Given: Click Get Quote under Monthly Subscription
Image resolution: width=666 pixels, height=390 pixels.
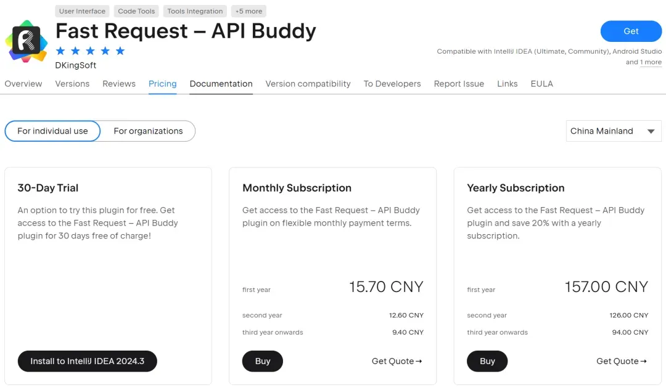Looking at the screenshot, I should [x=397, y=361].
